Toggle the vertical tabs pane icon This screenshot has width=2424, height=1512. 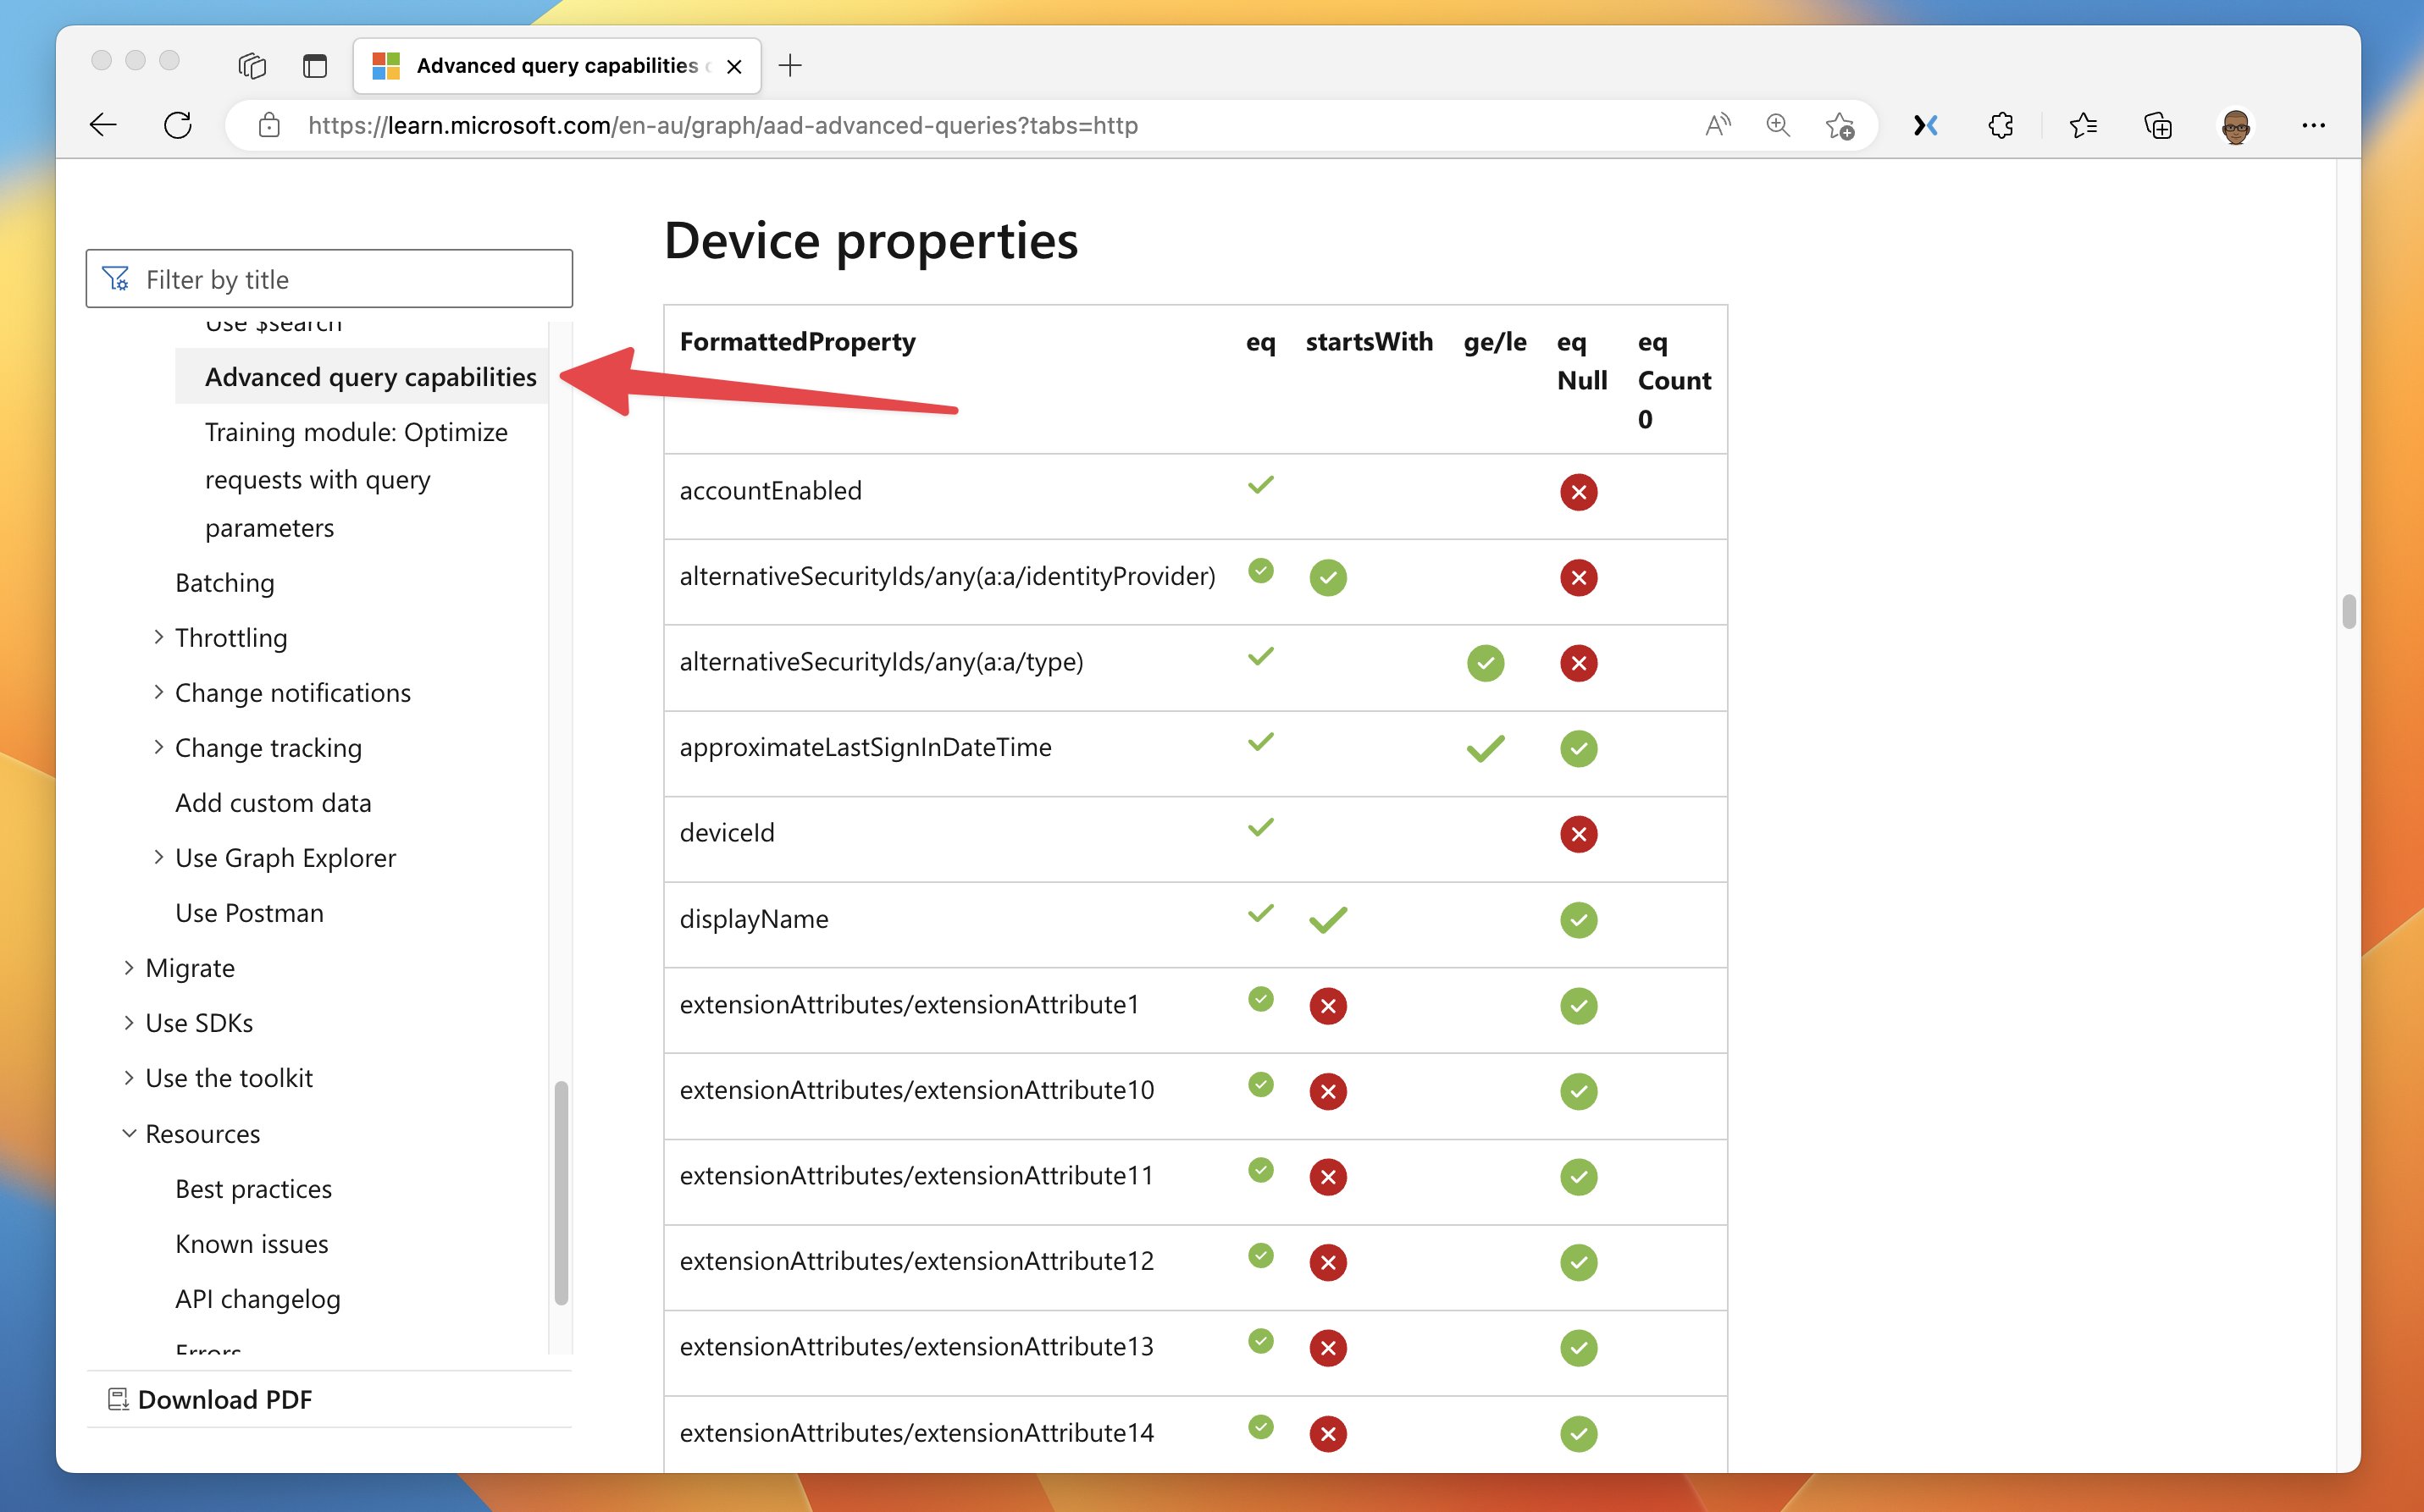(x=314, y=66)
